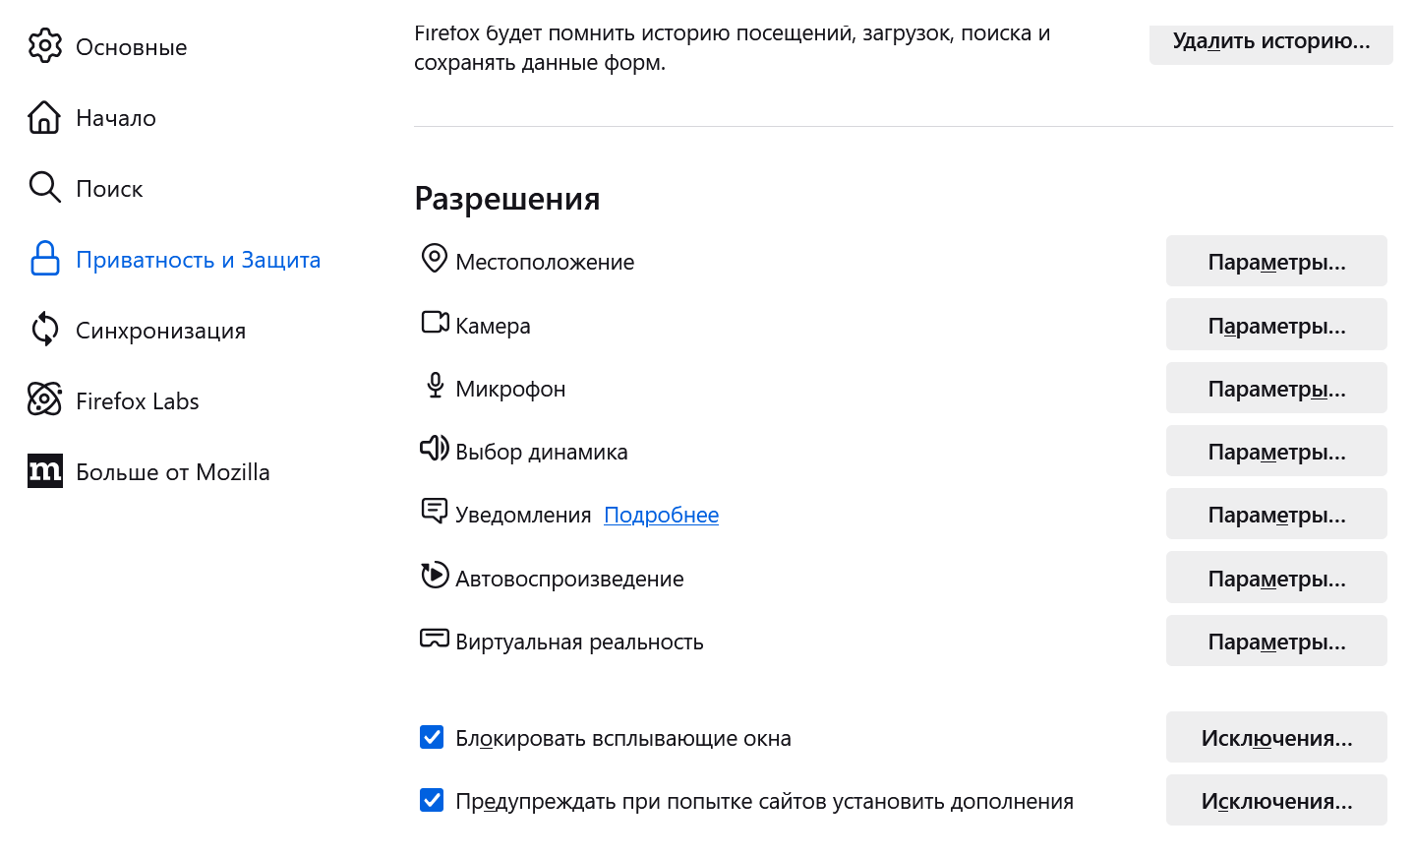The height and width of the screenshot is (857, 1414).
Task: Click the Основные settings gear icon
Action: (44, 45)
